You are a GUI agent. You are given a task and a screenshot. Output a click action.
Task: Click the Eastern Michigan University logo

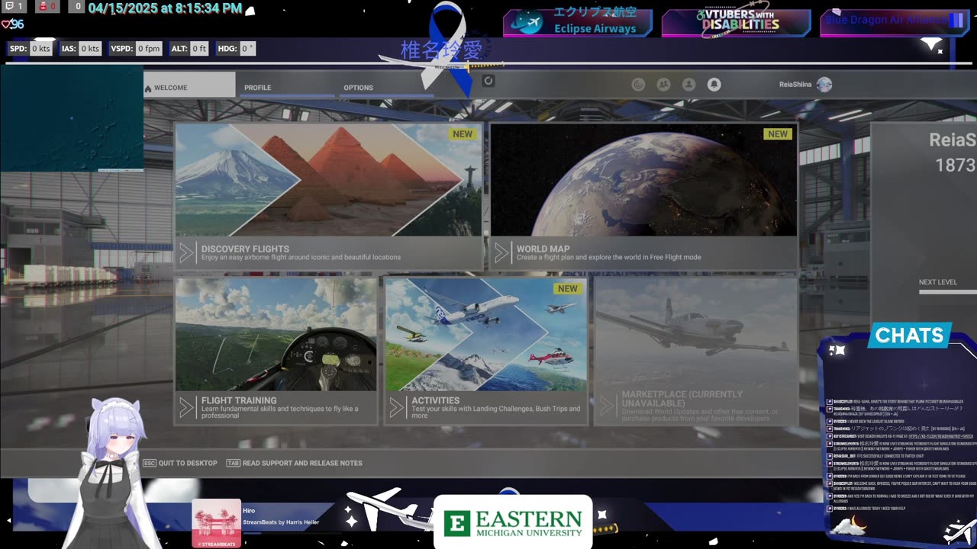pos(513,522)
